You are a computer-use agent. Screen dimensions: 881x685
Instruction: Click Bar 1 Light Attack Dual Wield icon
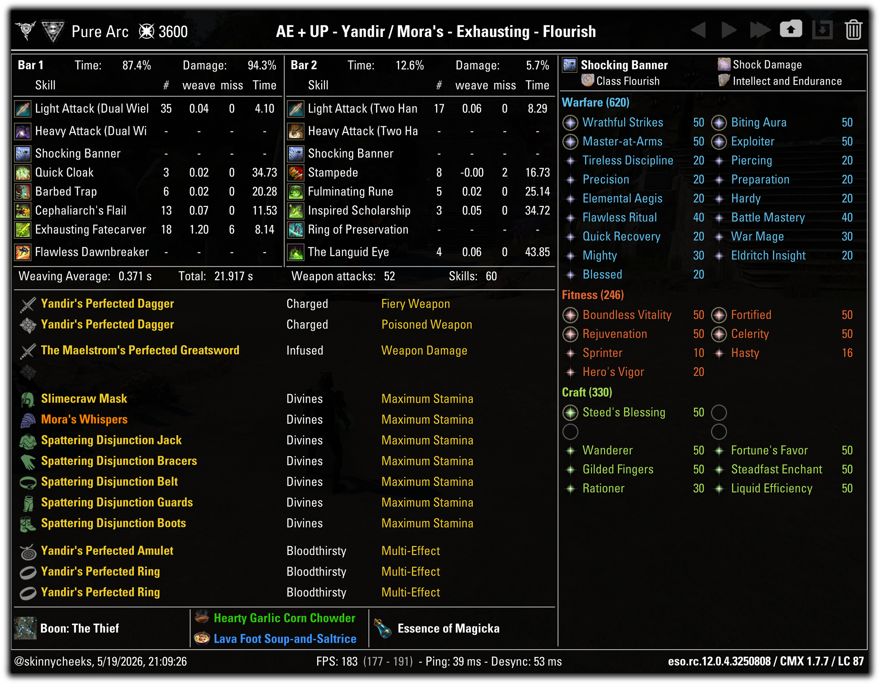pyautogui.click(x=23, y=109)
